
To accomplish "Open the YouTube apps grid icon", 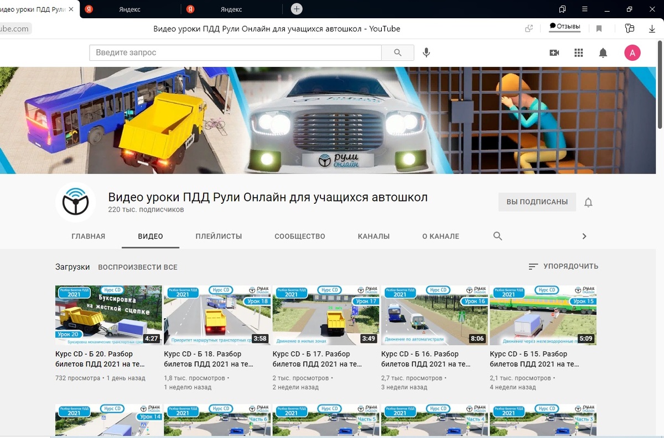I will (x=579, y=52).
